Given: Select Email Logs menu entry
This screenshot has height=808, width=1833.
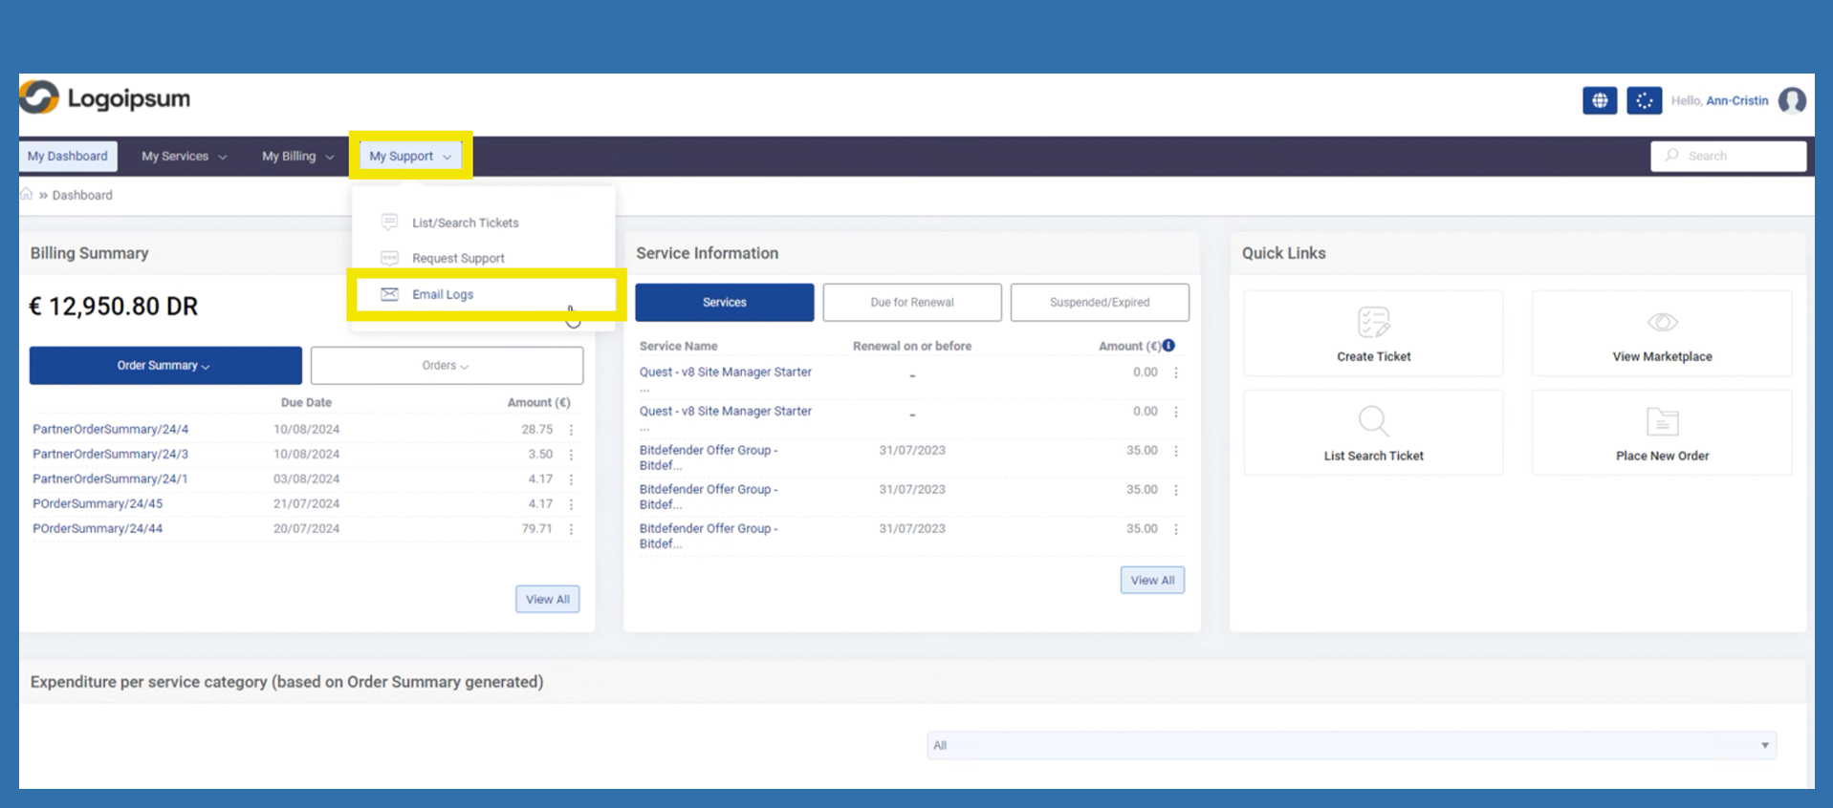Looking at the screenshot, I should [443, 294].
